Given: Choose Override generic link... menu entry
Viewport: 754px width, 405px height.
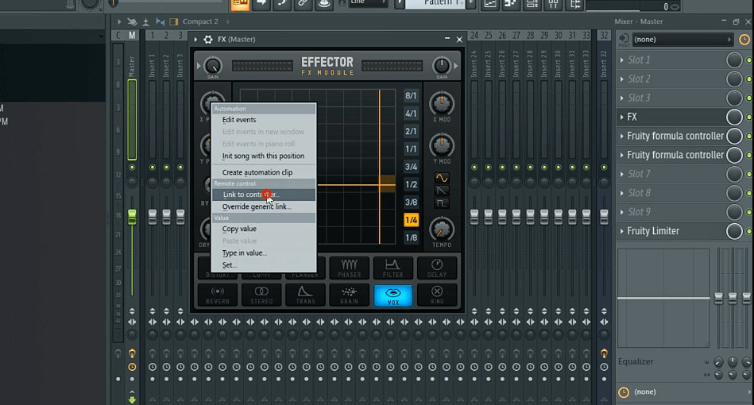Looking at the screenshot, I should (x=264, y=206).
